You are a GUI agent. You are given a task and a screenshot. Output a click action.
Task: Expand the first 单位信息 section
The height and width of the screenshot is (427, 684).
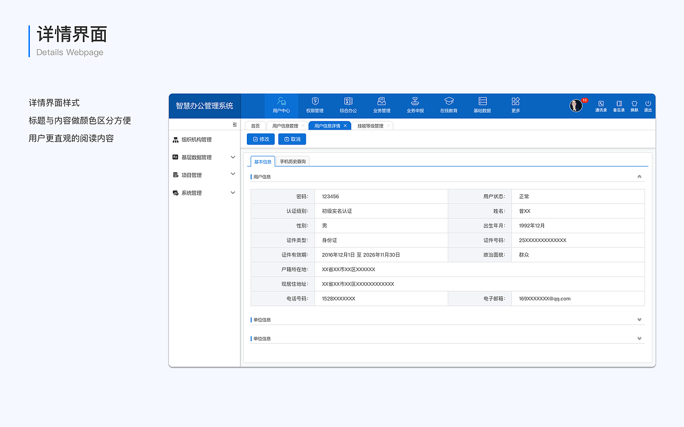(x=639, y=320)
